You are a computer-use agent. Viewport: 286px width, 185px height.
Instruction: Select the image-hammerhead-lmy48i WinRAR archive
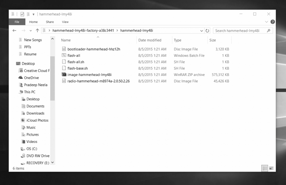click(x=89, y=75)
